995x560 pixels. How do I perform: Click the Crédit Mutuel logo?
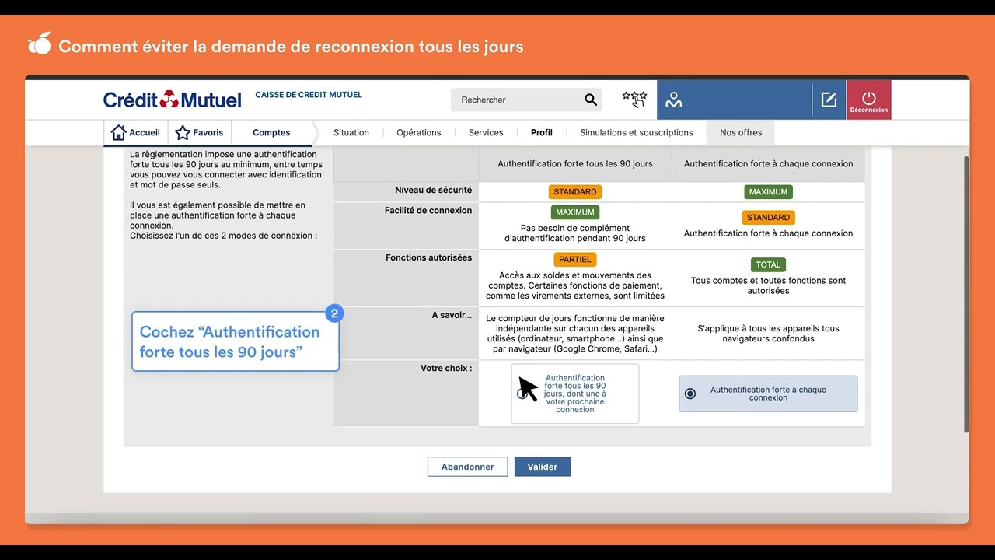click(x=173, y=100)
